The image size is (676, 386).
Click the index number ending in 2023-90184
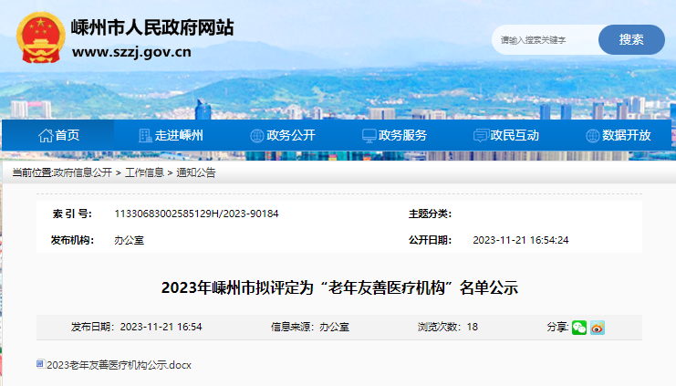click(196, 214)
